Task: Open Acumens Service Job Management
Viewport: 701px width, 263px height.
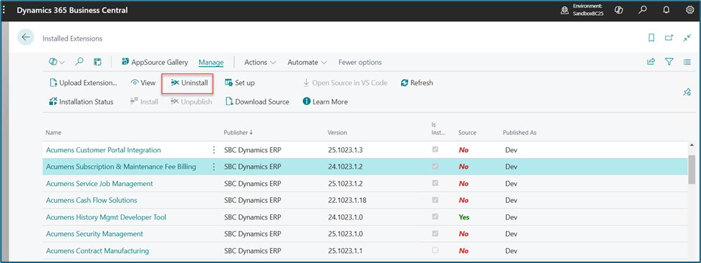Action: [100, 184]
